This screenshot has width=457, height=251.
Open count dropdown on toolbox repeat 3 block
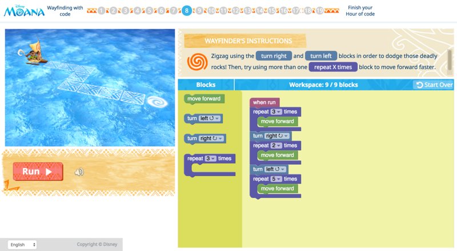point(211,158)
